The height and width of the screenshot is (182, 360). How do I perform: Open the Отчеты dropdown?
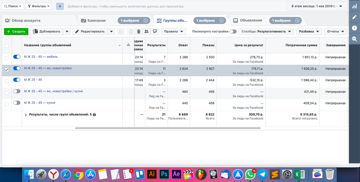(336, 31)
